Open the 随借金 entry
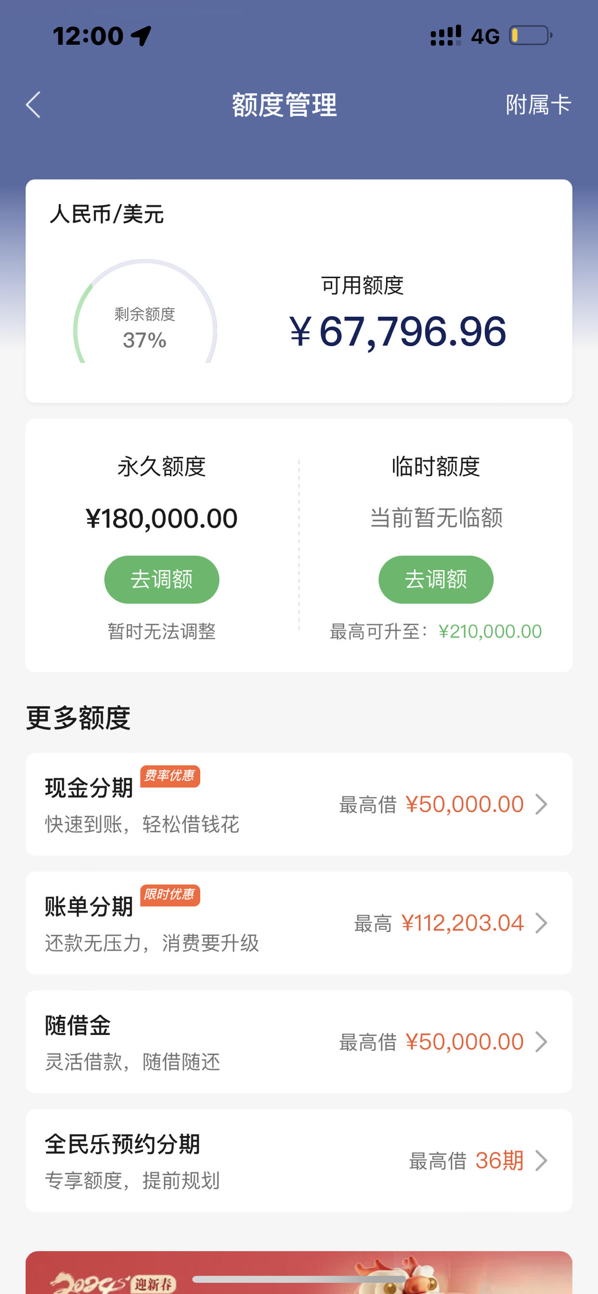This screenshot has height=1294, width=598. coord(299,1041)
